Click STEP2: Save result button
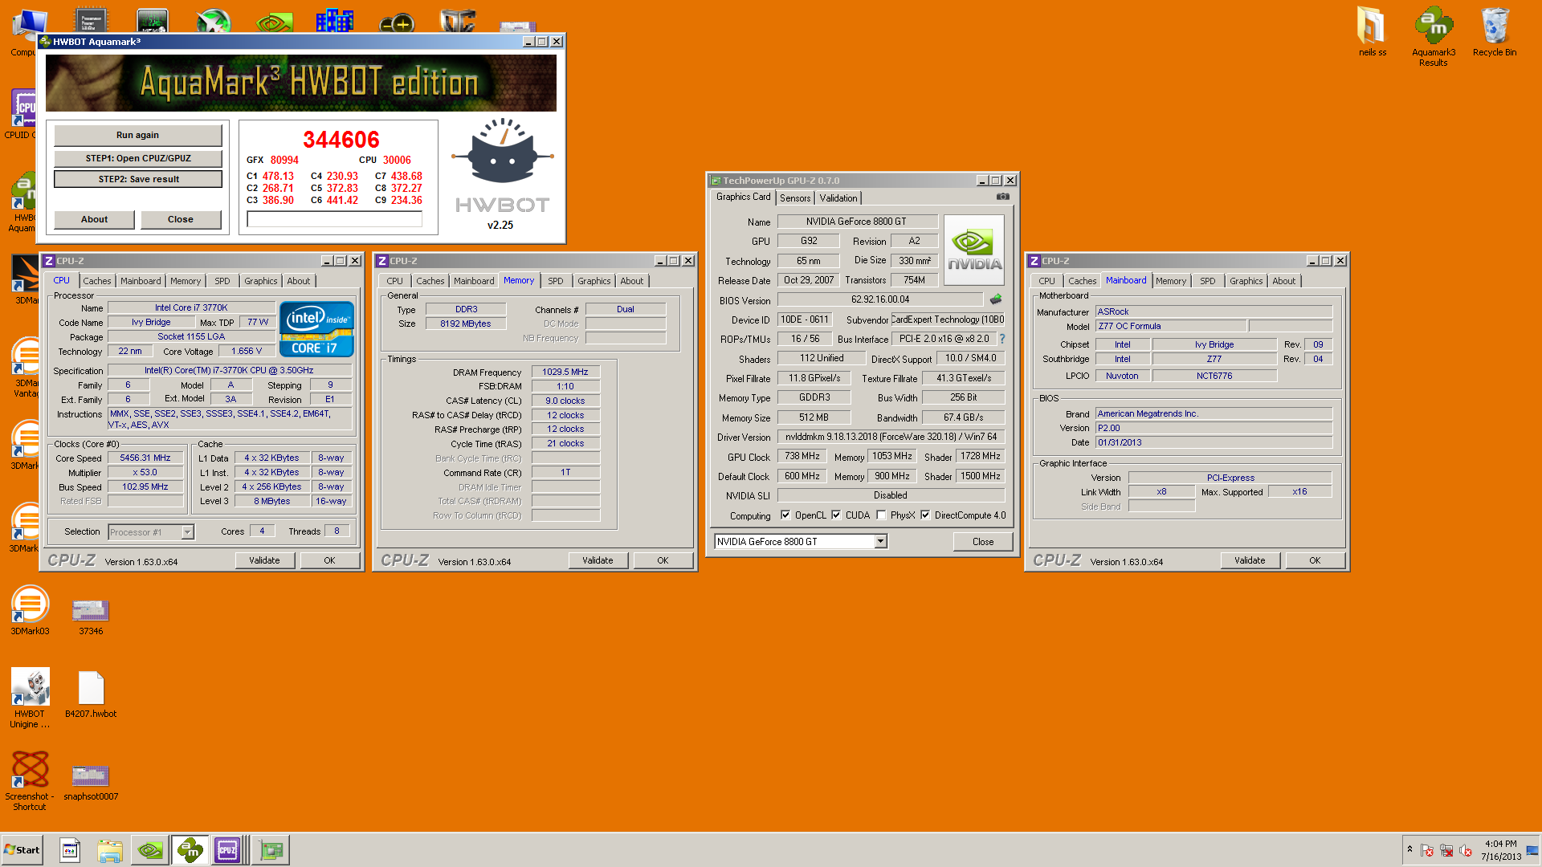The width and height of the screenshot is (1542, 867). pyautogui.click(x=138, y=179)
